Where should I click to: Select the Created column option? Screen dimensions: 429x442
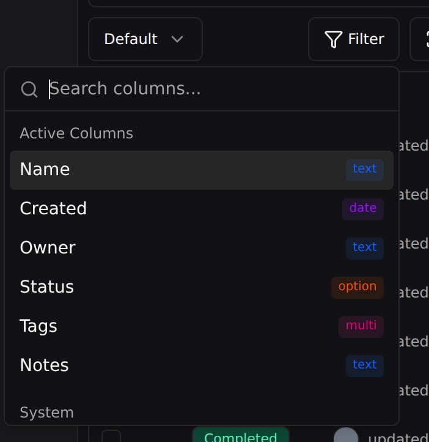pyautogui.click(x=202, y=209)
